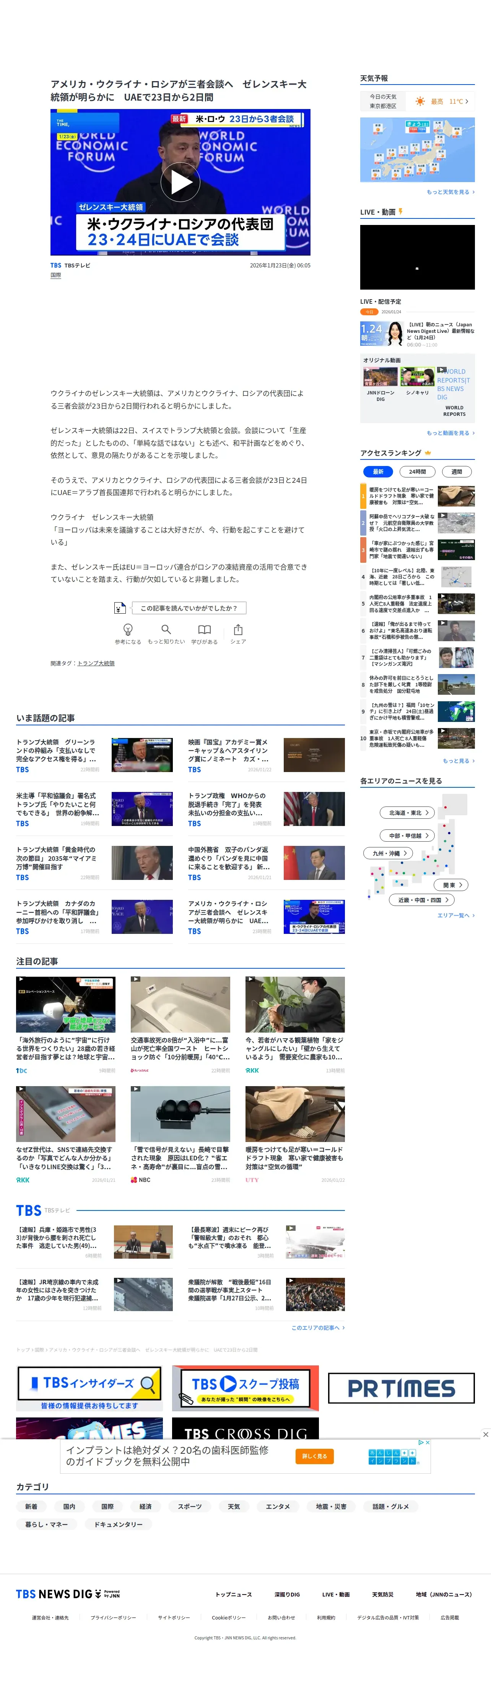This screenshot has width=491, height=1691.
Task: Open トップニュース in footer navigation
Action: point(234,1594)
